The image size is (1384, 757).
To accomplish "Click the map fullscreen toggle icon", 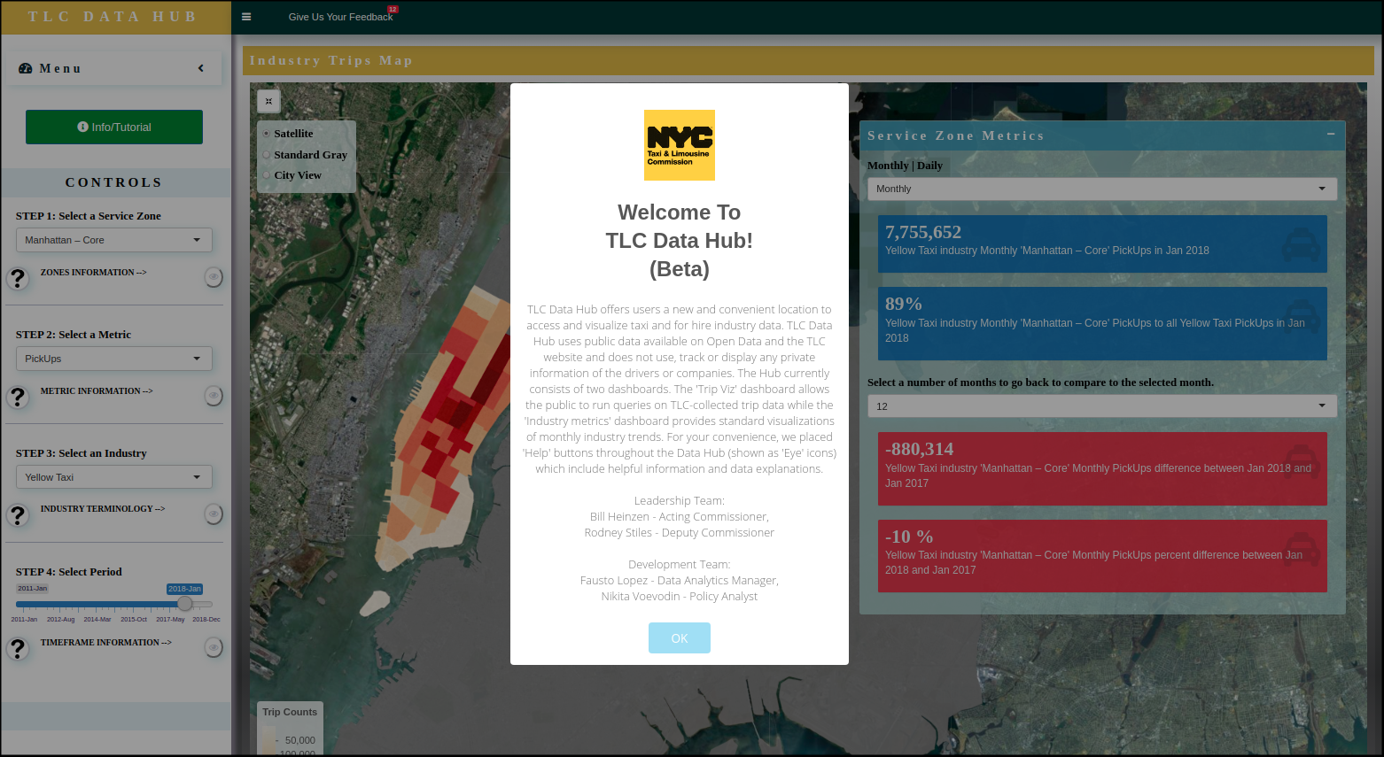I will [x=268, y=101].
